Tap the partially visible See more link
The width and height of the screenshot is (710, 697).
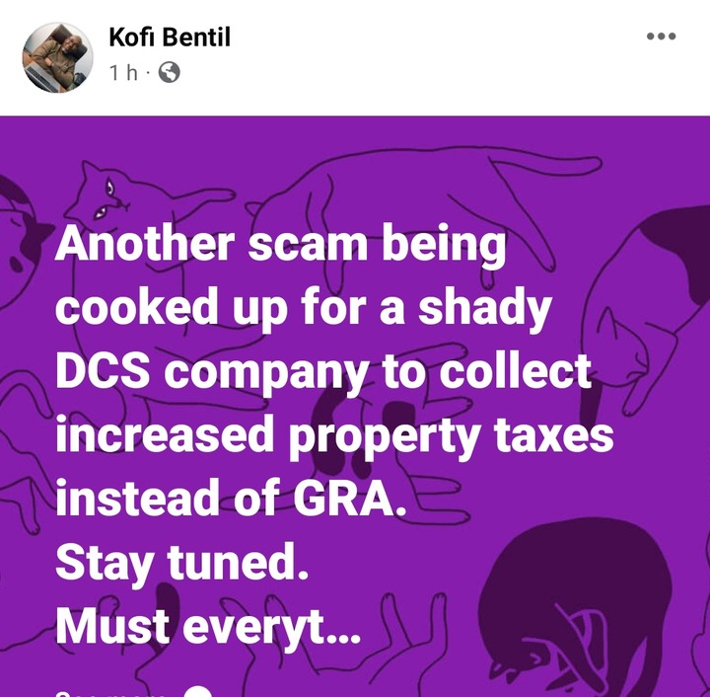click(x=110, y=693)
